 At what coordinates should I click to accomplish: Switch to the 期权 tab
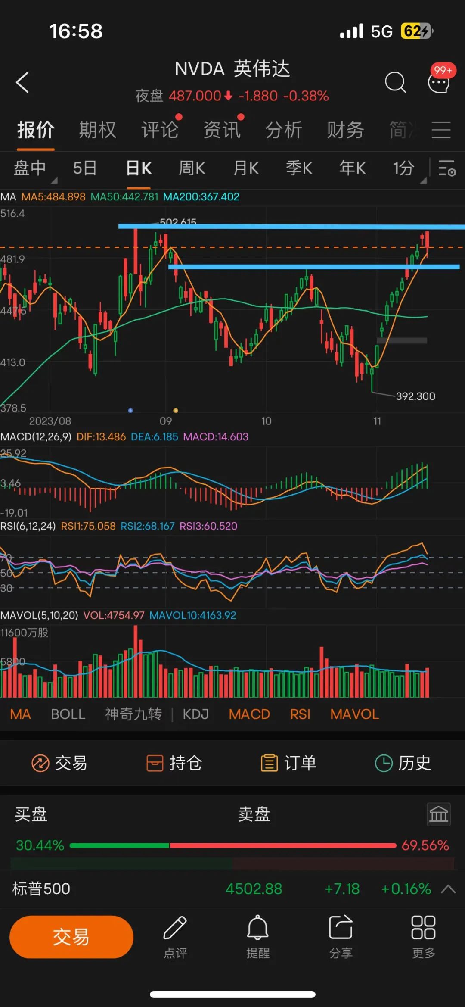(x=98, y=130)
